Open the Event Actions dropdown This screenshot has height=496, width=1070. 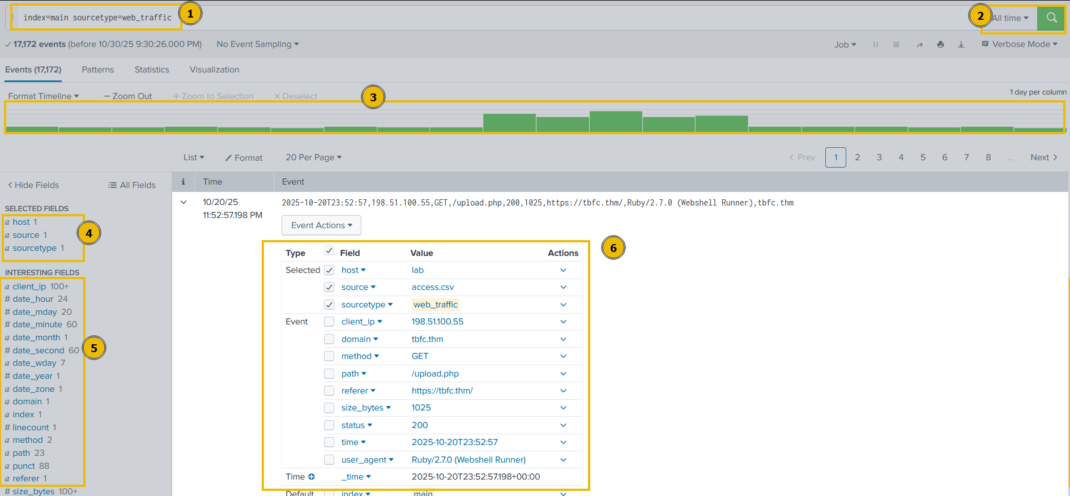pyautogui.click(x=321, y=225)
